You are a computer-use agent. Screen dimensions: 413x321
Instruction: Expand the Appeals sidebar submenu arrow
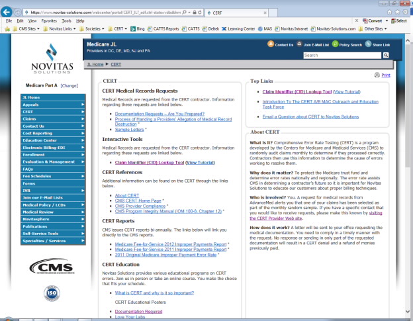(x=83, y=105)
